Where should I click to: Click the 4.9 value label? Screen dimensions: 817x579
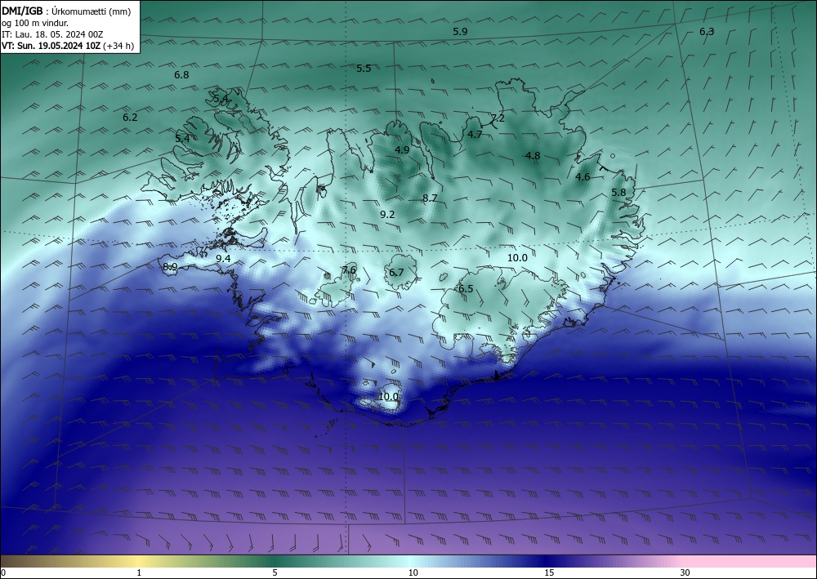[x=402, y=149]
